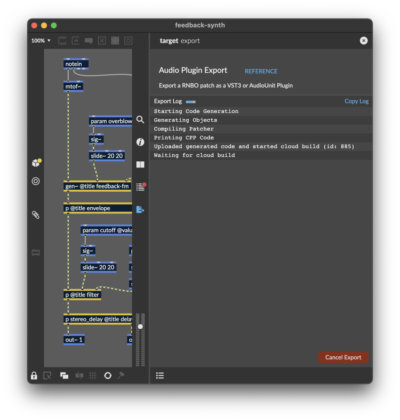
Task: Open the inspector info icon
Action: 140,142
